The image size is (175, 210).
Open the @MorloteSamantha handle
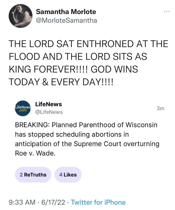(66, 20)
